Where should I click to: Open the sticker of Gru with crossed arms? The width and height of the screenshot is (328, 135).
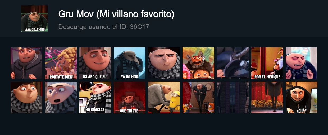[198, 98]
